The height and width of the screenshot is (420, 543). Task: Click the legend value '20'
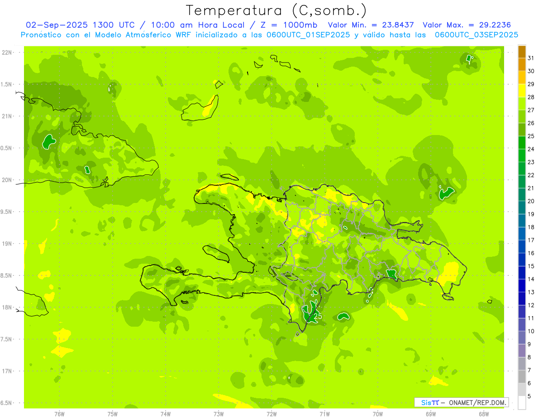(531, 201)
